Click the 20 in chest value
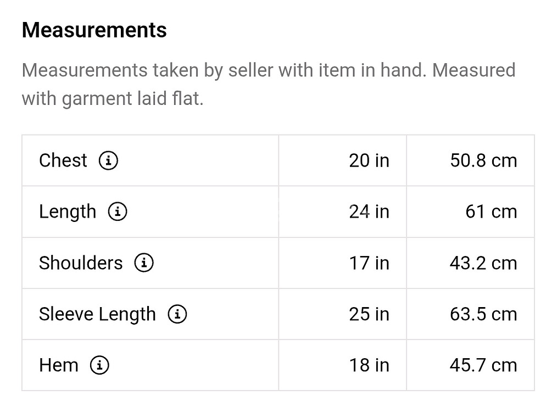557x412 pixels. point(369,160)
